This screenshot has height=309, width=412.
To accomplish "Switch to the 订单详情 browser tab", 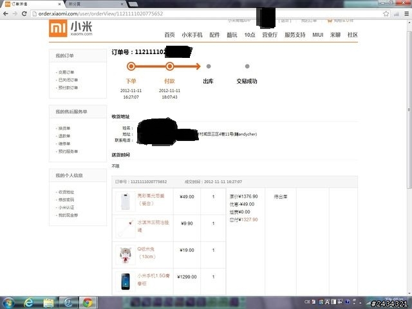I will (x=32, y=4).
